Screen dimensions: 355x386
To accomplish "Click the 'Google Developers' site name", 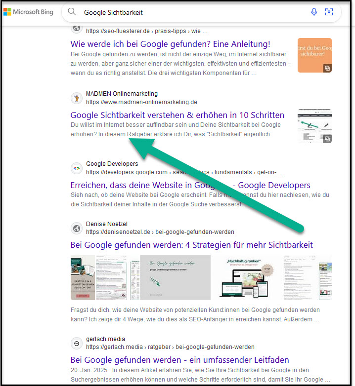I will [112, 164].
